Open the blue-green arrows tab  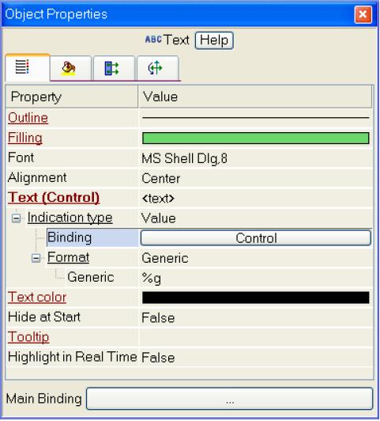(114, 68)
